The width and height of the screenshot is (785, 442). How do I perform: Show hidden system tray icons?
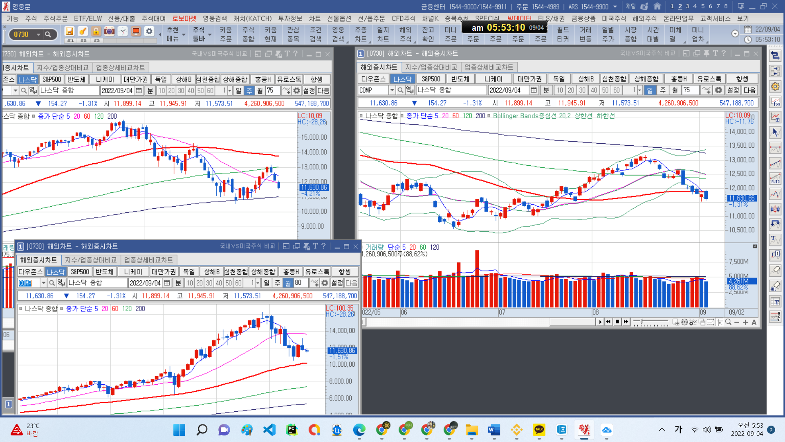pyautogui.click(x=662, y=430)
